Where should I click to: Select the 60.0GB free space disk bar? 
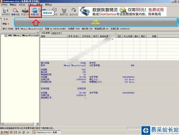[x=96, y=22]
